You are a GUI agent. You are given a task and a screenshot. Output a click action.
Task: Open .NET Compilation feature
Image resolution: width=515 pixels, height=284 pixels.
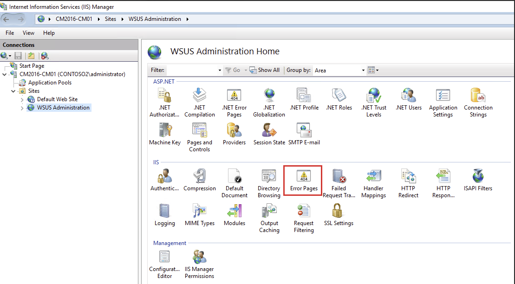199,103
